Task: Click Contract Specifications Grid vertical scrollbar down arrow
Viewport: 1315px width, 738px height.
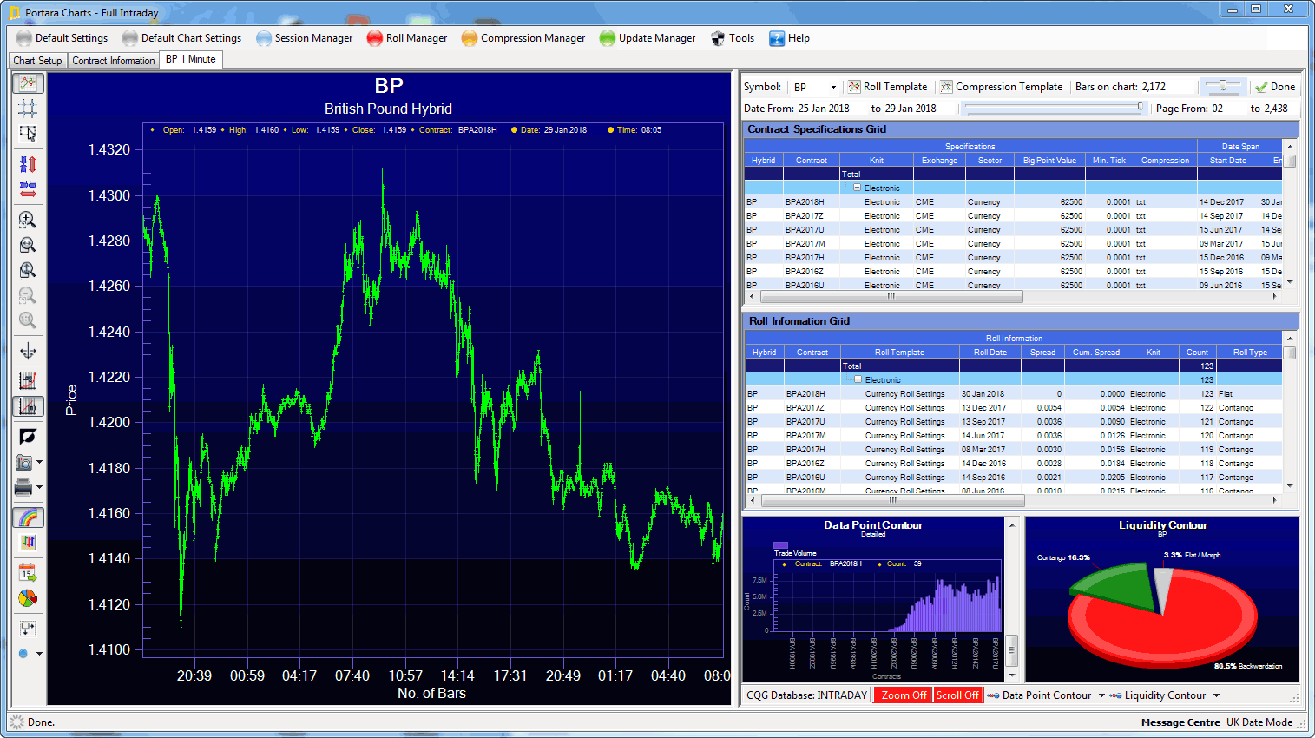Action: [1290, 282]
